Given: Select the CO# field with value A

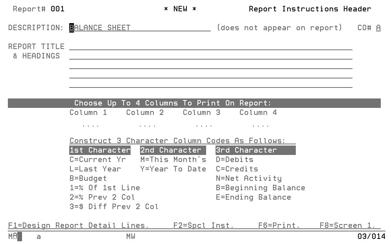Looking at the screenshot, I should click(378, 27).
